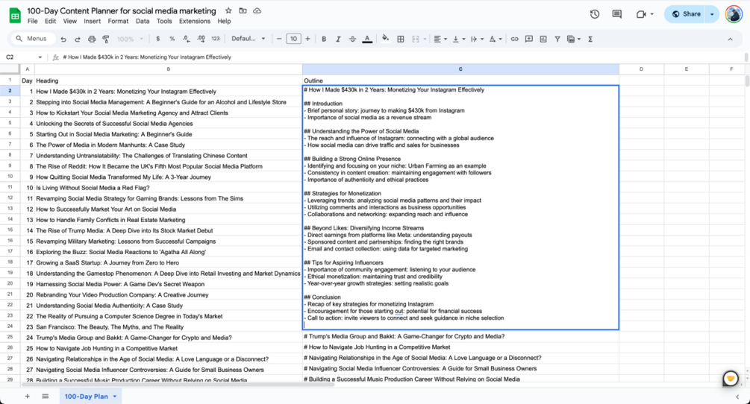The height and width of the screenshot is (404, 750).
Task: Toggle italic formatting
Action: point(338,40)
